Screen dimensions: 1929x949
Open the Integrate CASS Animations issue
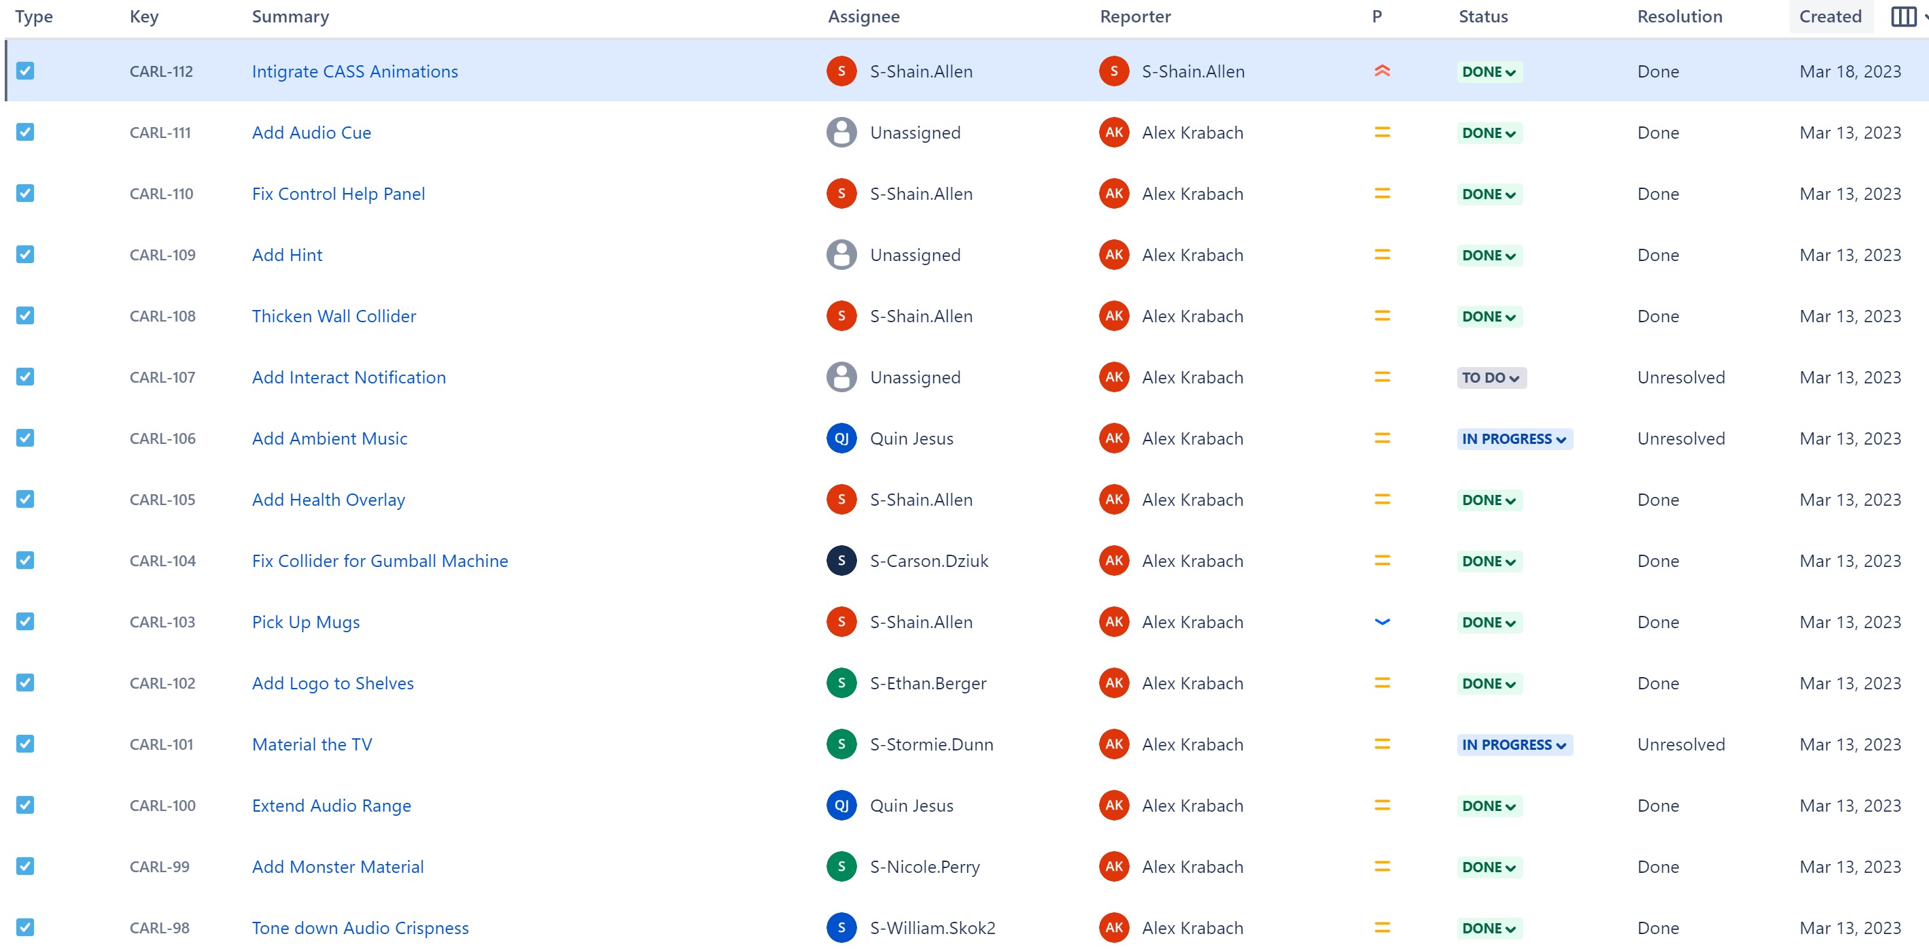point(355,71)
